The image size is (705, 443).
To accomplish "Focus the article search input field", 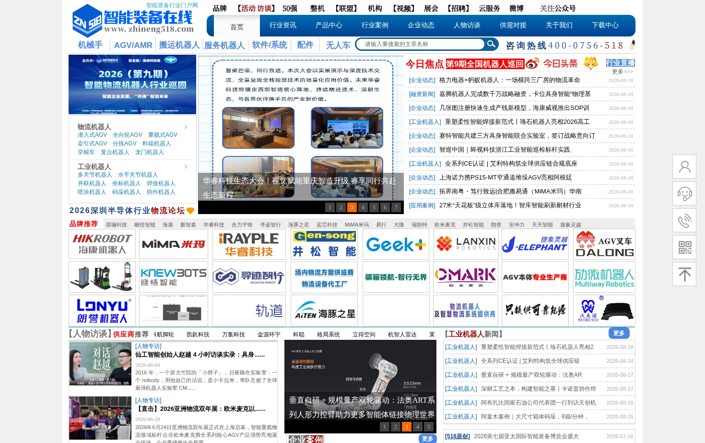I will (x=421, y=44).
